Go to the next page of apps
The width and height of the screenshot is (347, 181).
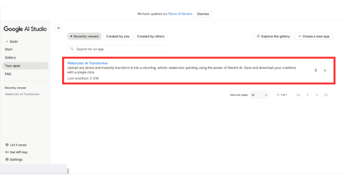317,95
